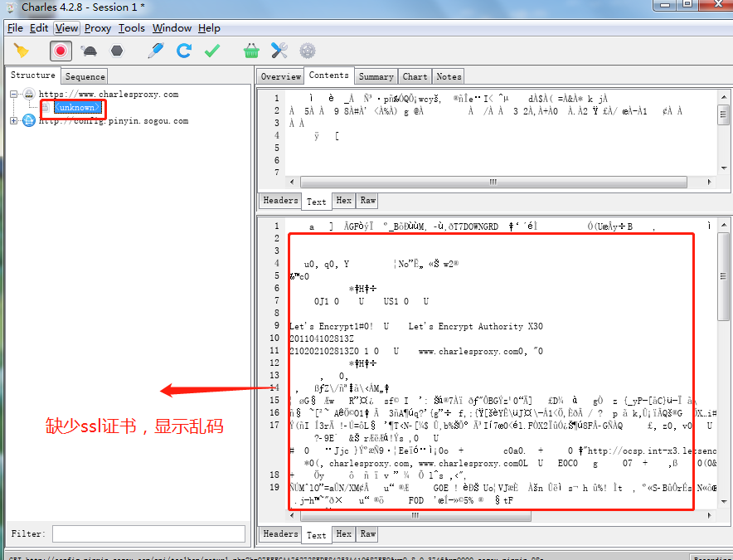Expand the config.pinyin.sogou.com tree node

[x=13, y=120]
